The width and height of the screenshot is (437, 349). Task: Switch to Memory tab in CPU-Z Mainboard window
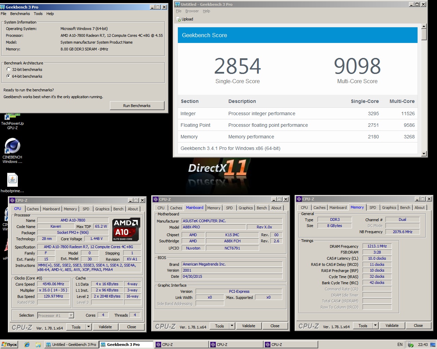pyautogui.click(x=214, y=208)
